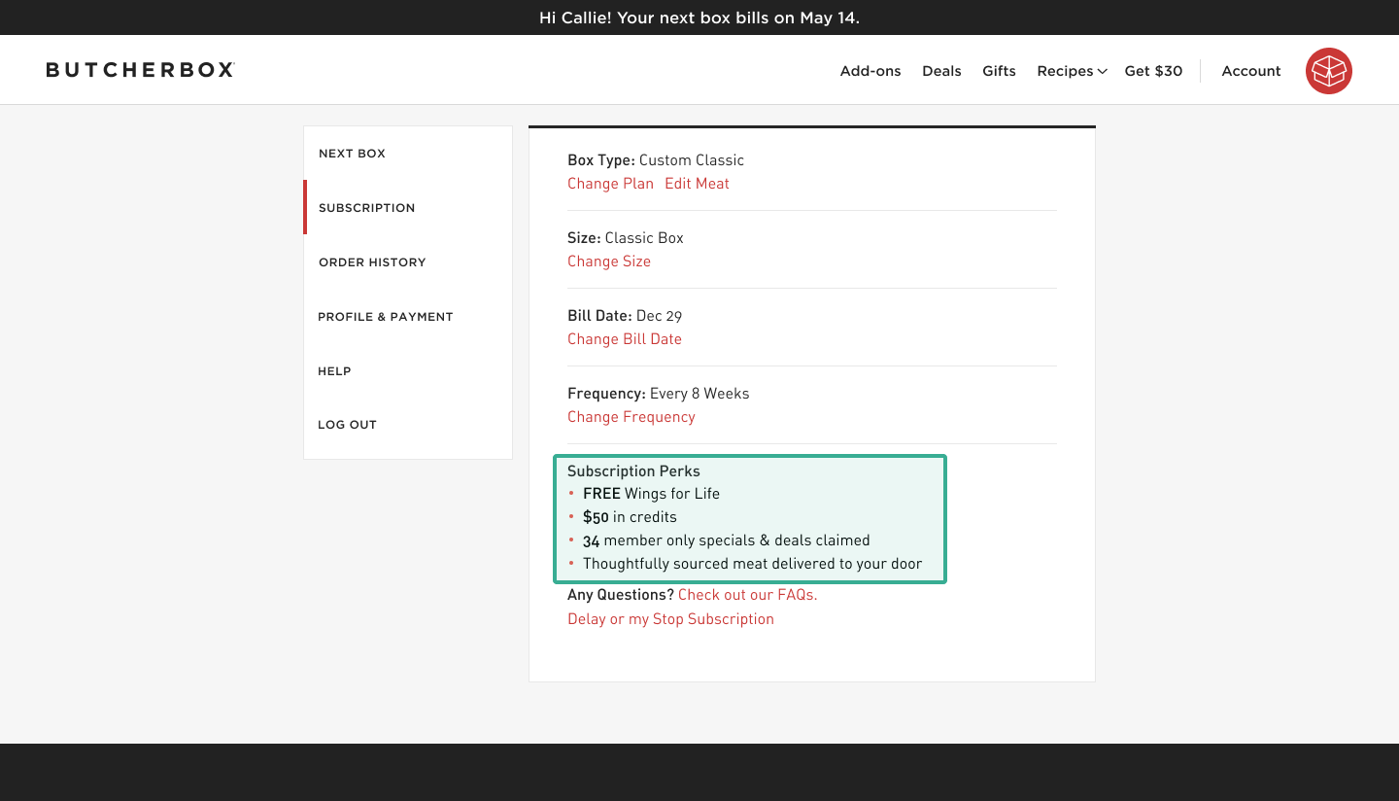Go to the ButcherBox logo homepage
Image resolution: width=1399 pixels, height=801 pixels.
pos(141,70)
